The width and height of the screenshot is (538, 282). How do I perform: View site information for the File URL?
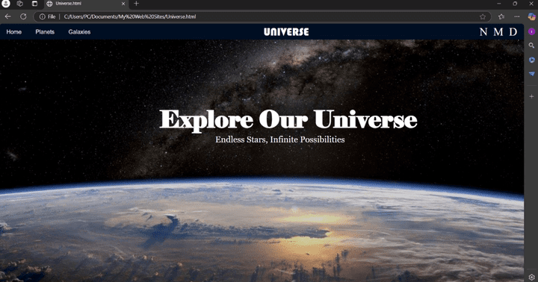[47, 16]
